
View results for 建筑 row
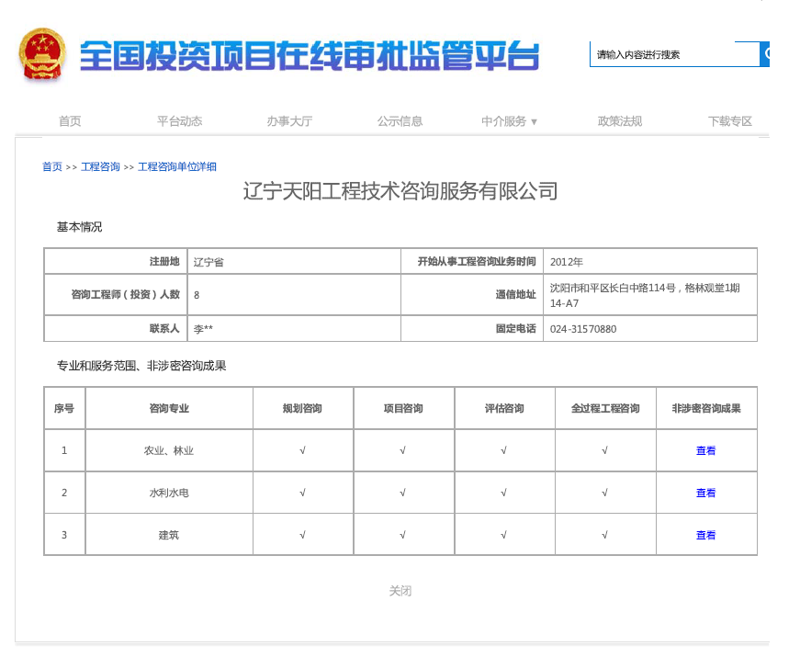(x=705, y=535)
